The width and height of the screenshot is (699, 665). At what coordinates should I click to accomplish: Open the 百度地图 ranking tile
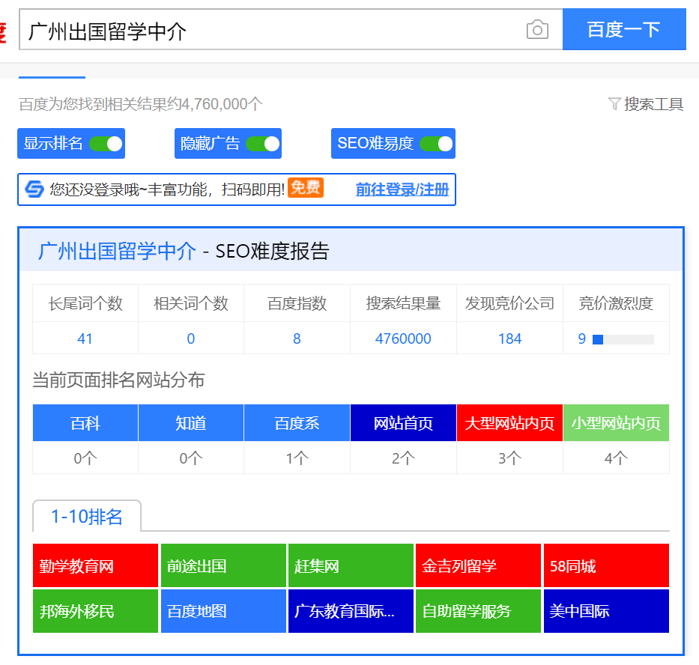tap(223, 611)
